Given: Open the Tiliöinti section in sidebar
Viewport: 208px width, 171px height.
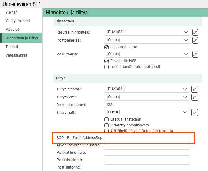Looking at the screenshot, I should 12,47.
